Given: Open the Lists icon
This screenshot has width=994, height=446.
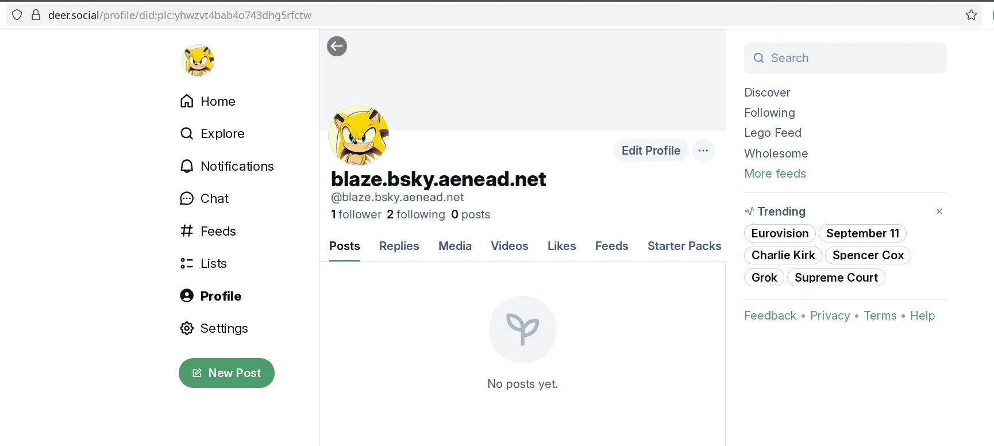Looking at the screenshot, I should 187,263.
